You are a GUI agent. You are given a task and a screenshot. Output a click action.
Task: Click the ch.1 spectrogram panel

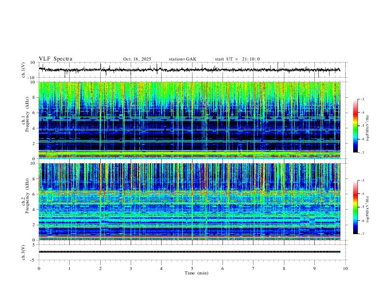(x=190, y=120)
